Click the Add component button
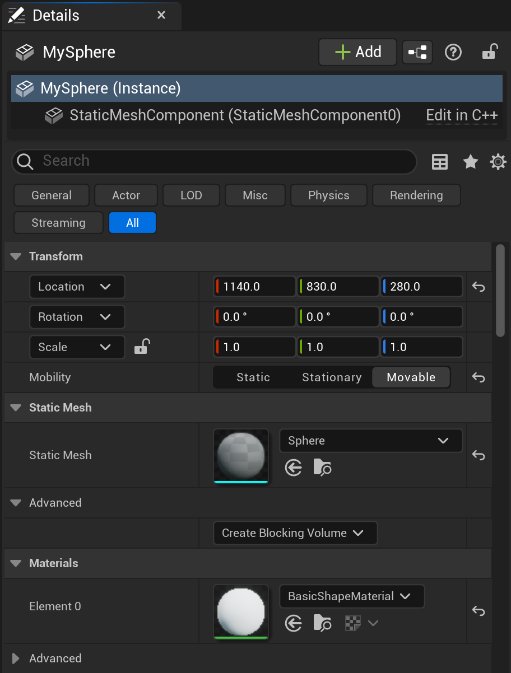The width and height of the screenshot is (511, 673). point(357,53)
